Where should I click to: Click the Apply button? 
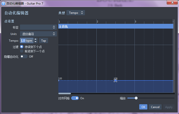click(169, 107)
